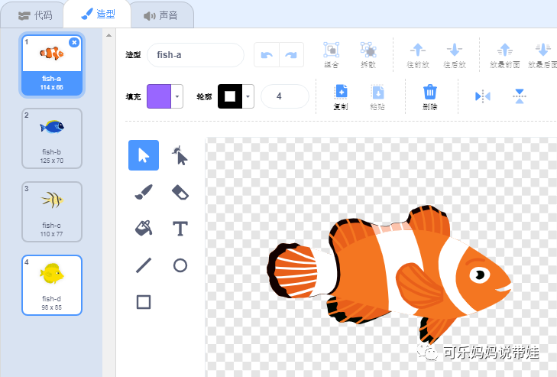This screenshot has height=377, width=557.
Task: Flip the costume vertically
Action: pos(520,96)
